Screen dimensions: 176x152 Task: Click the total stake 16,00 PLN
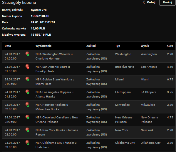tap(38, 29)
